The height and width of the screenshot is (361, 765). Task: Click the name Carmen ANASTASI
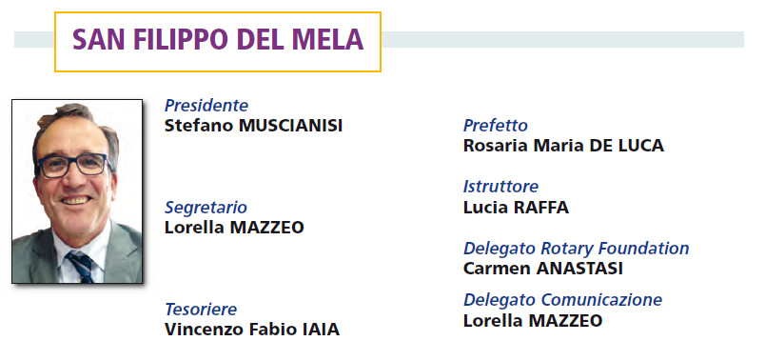click(x=543, y=269)
